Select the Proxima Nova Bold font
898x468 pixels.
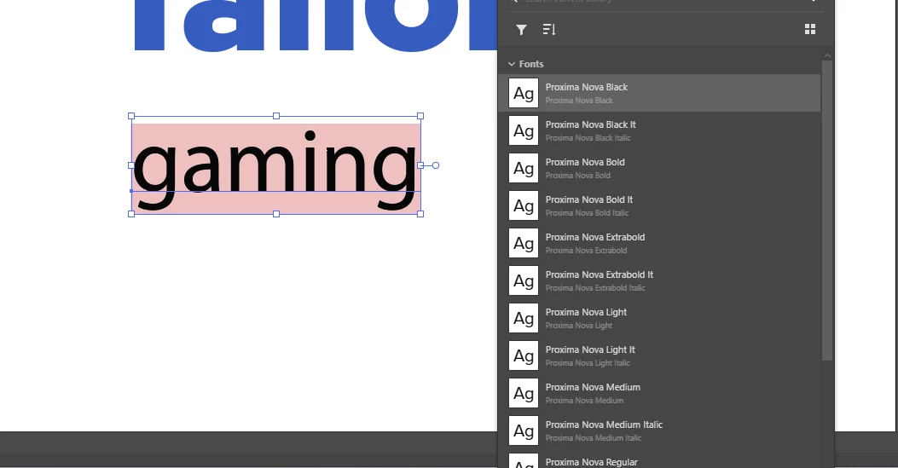click(660, 168)
